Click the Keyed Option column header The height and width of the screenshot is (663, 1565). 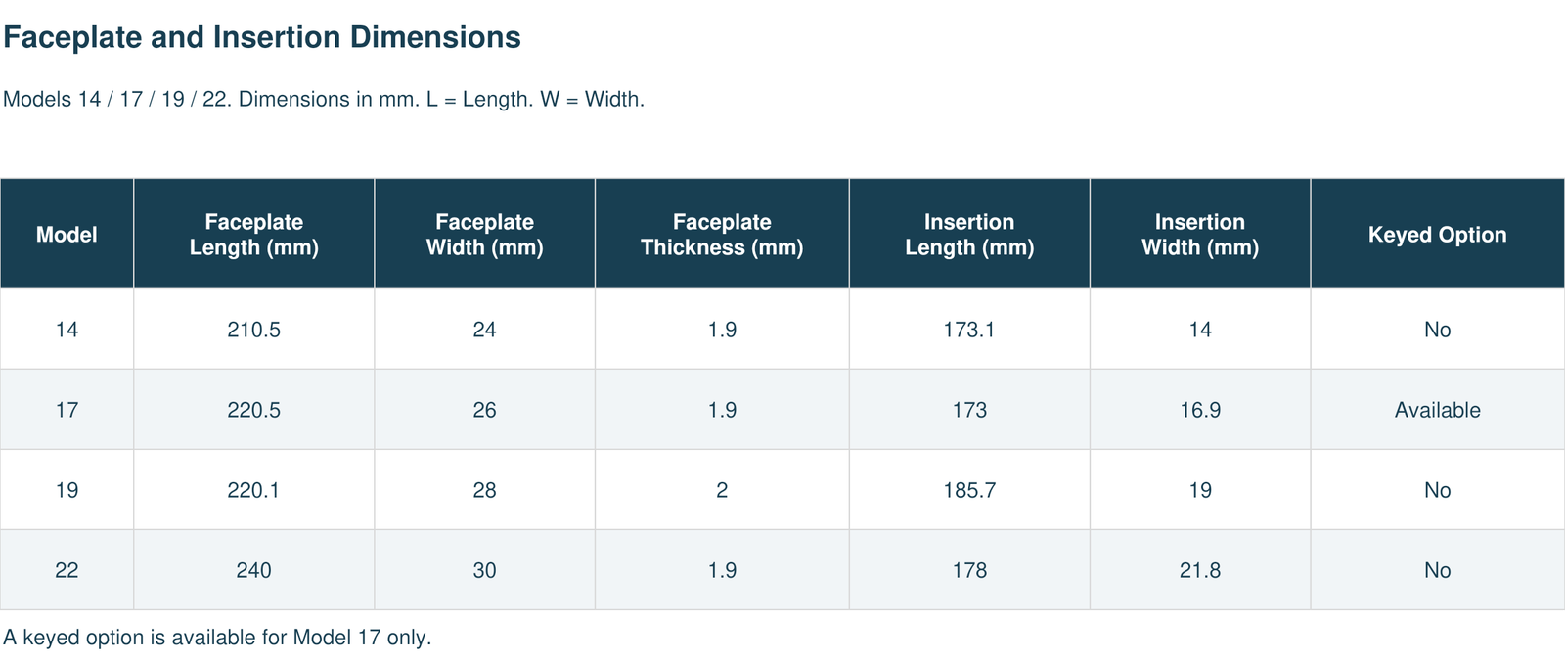pyautogui.click(x=1438, y=235)
